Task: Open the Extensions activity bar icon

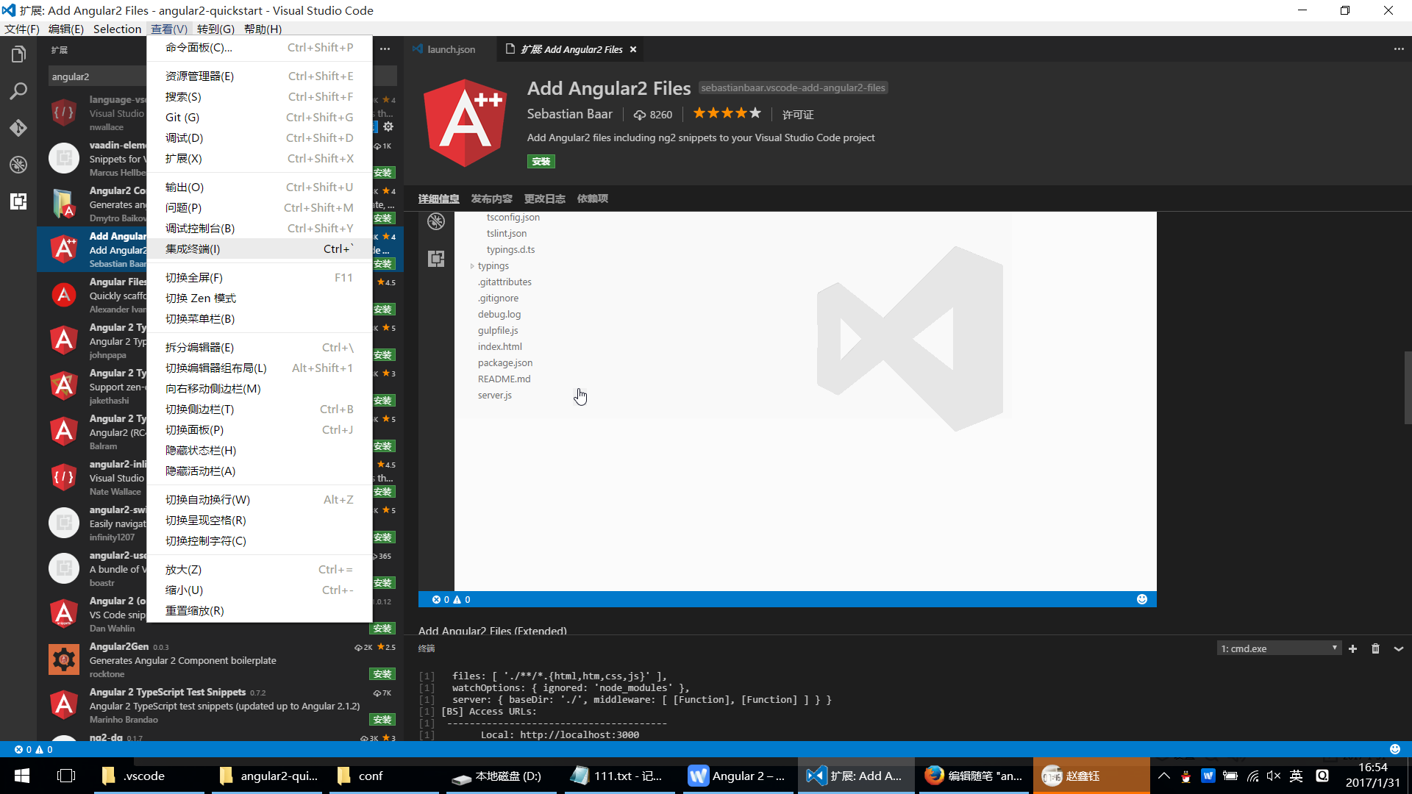Action: pyautogui.click(x=18, y=201)
